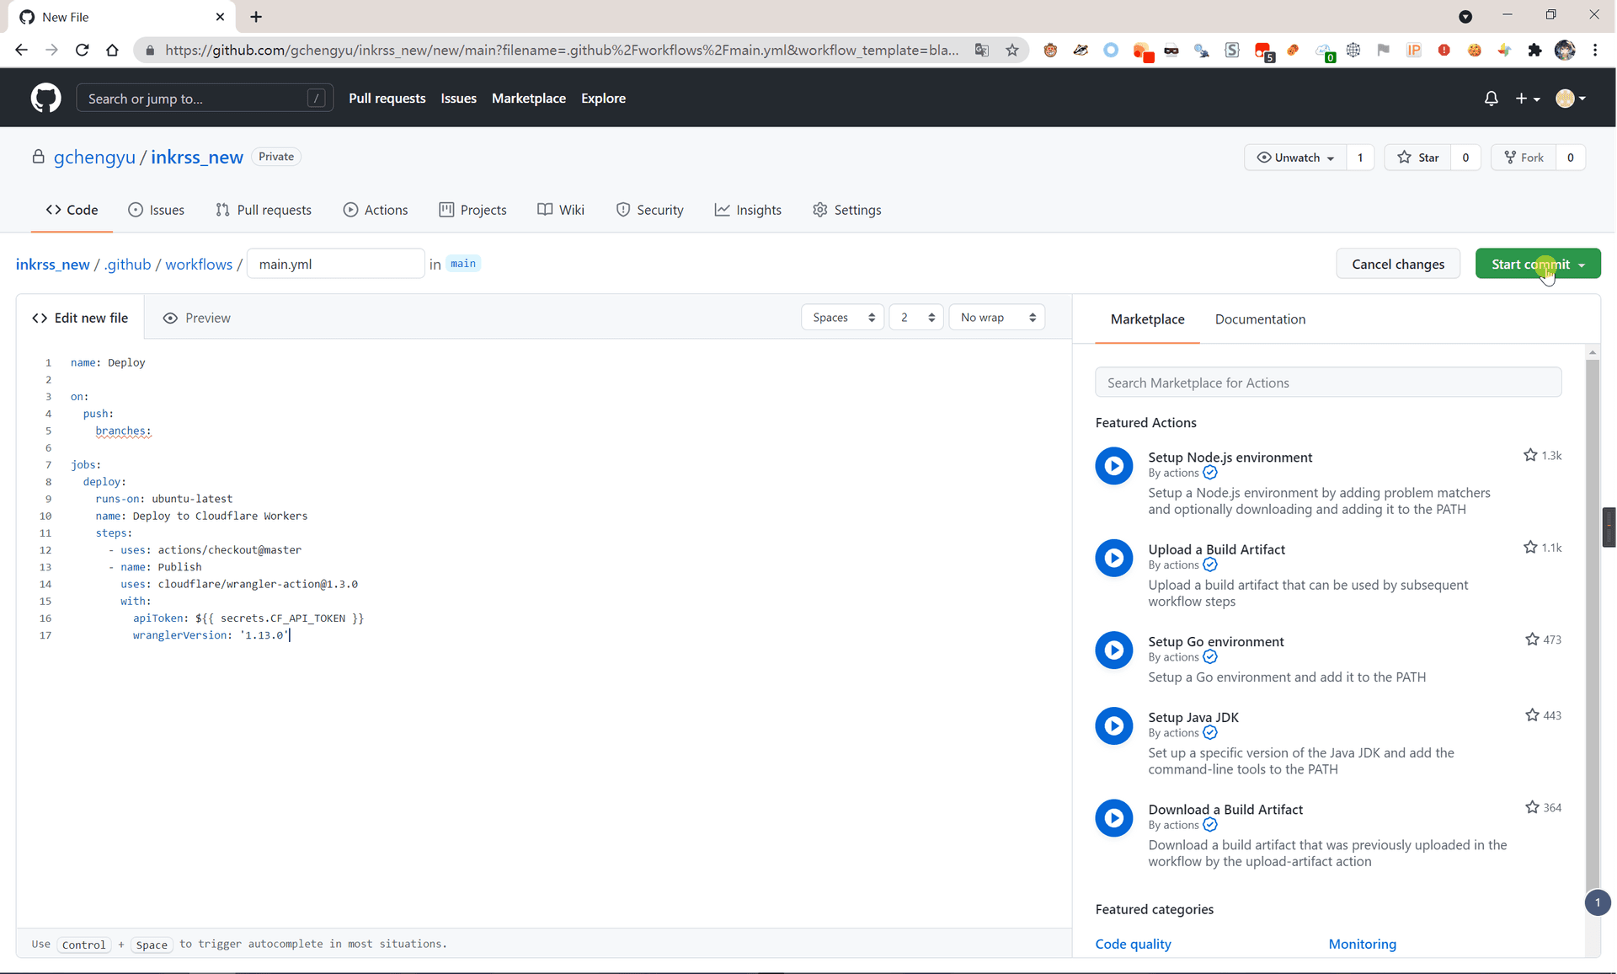The height and width of the screenshot is (974, 1617).
Task: Click Setup Node.js environment action icon
Action: 1113,465
